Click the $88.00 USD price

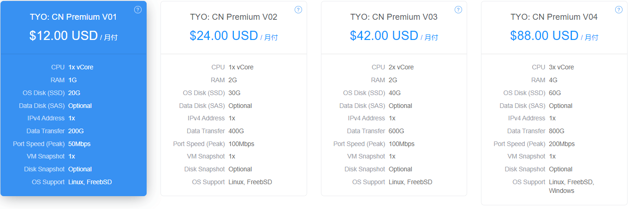(x=544, y=35)
